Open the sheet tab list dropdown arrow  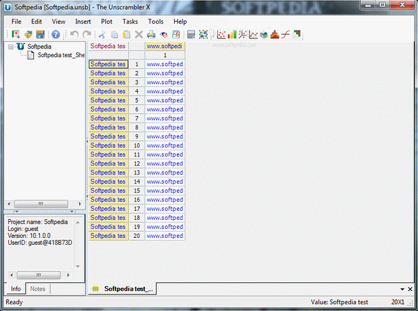tap(402, 289)
